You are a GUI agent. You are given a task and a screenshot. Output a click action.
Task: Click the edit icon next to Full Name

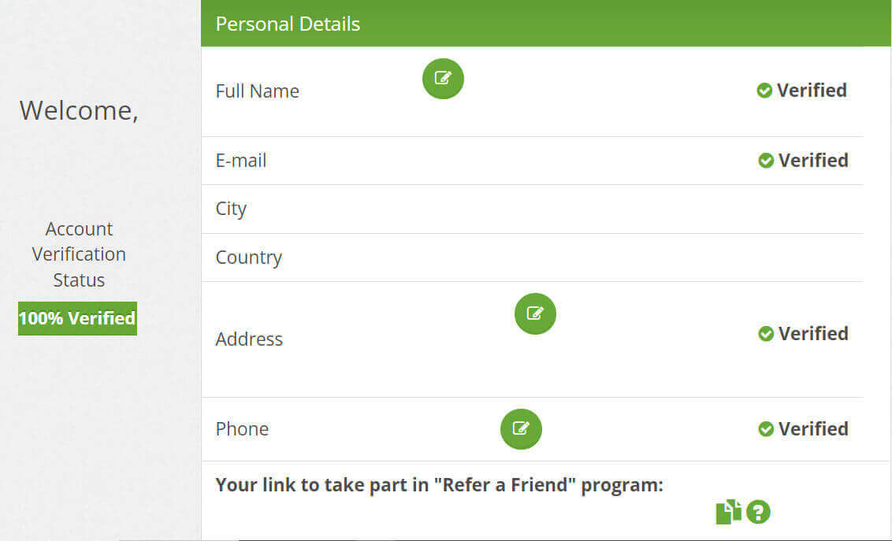coord(443,79)
